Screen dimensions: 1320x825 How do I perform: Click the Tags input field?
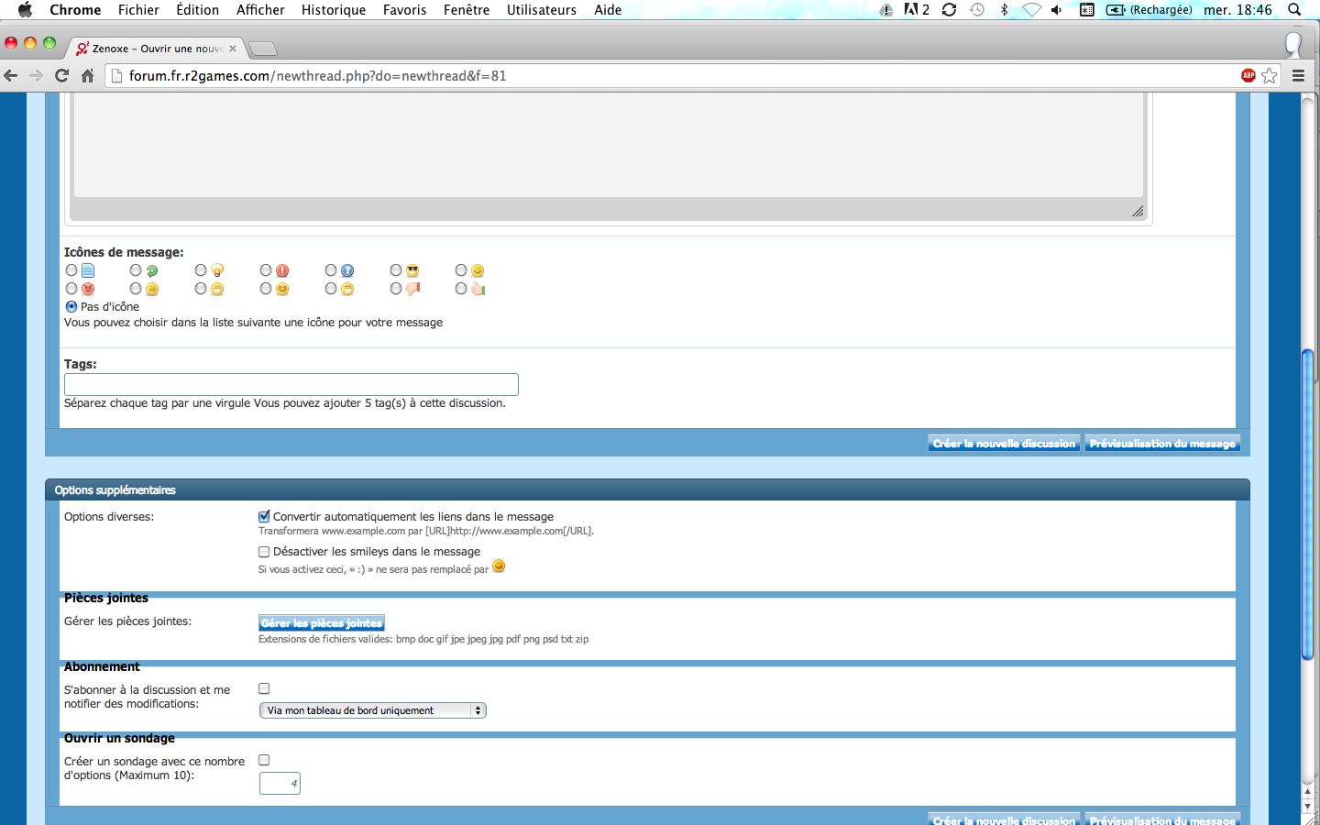[x=291, y=385]
